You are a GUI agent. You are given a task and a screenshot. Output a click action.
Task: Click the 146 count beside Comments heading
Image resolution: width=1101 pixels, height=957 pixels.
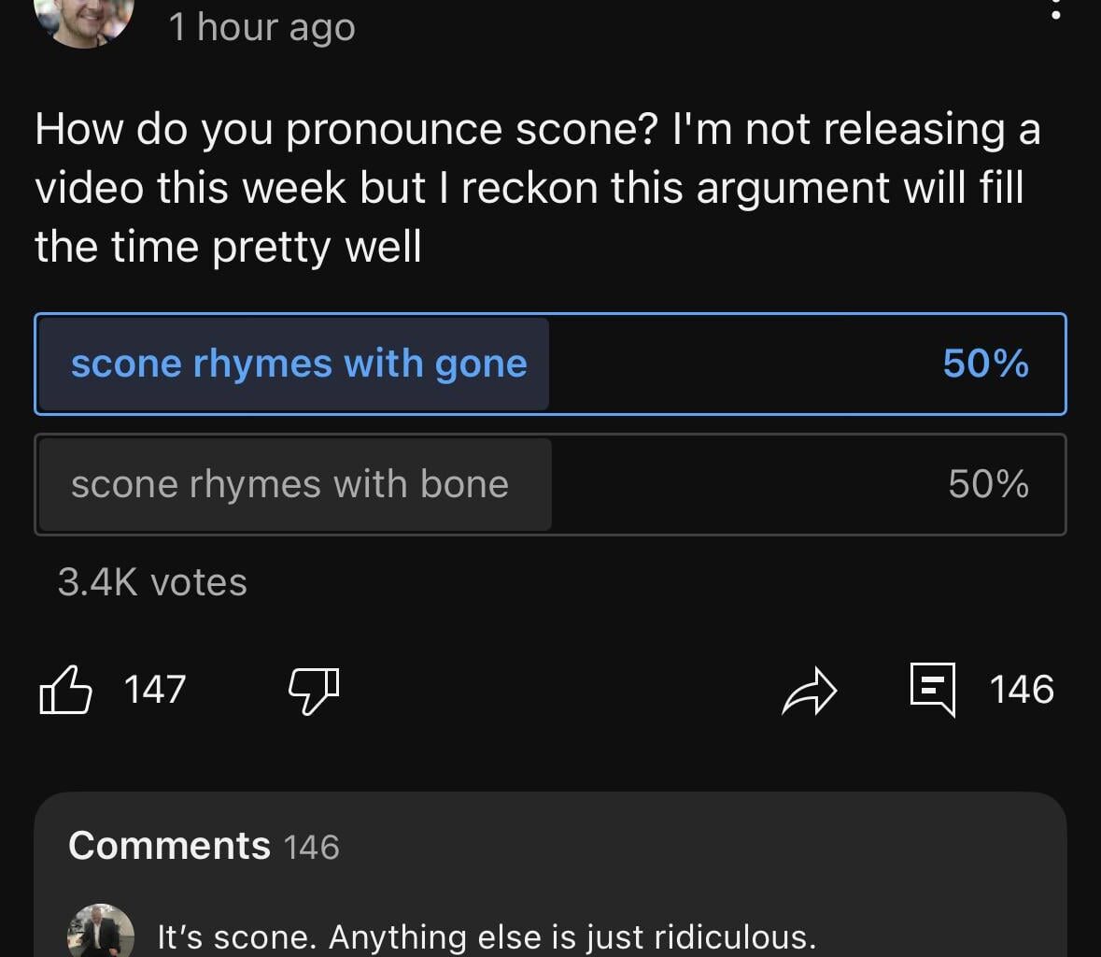311,848
